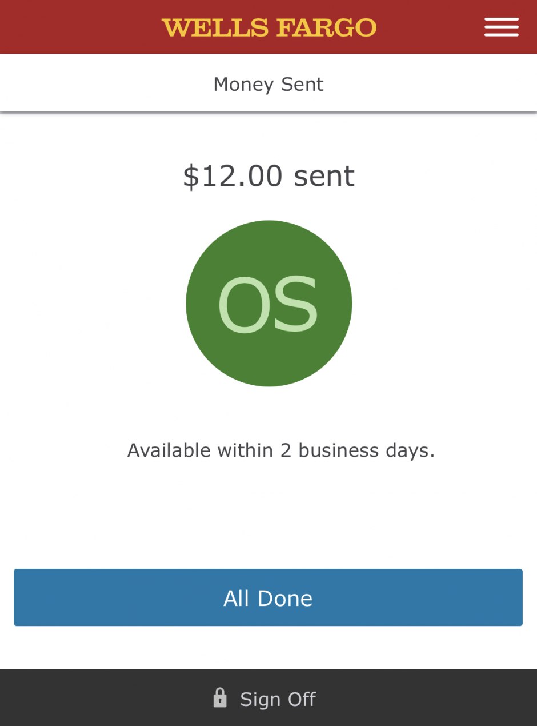Click the words '2 business days'
The width and height of the screenshot is (537, 726).
click(x=357, y=450)
